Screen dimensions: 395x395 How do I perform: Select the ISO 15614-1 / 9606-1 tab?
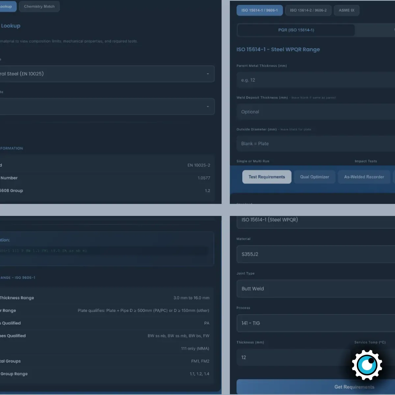tap(259, 10)
